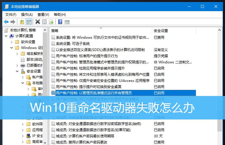The height and width of the screenshot is (145, 225).
Task: Select 用户帐户控制: 提示提升时切换到安全桌面
Action: click(x=88, y=87)
